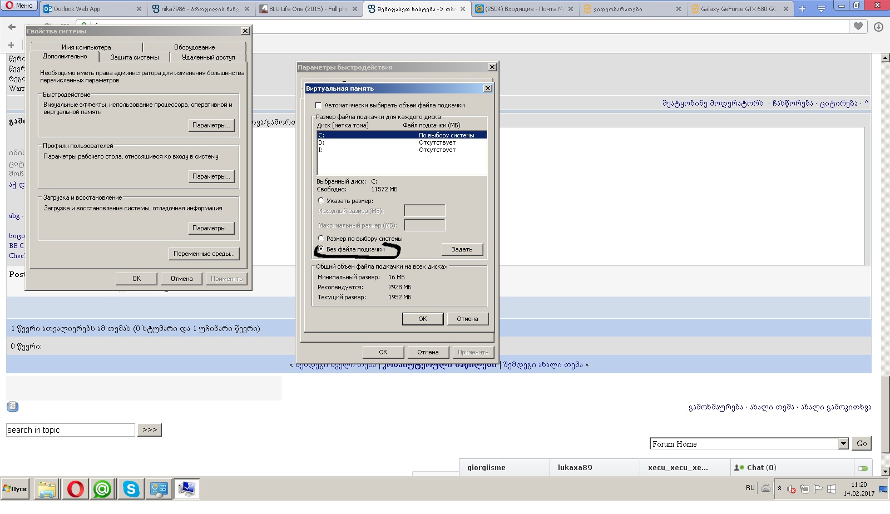890x514 pixels.
Task: Switch to the Galaxy GeForce GTX 680 tab
Action: (739, 9)
